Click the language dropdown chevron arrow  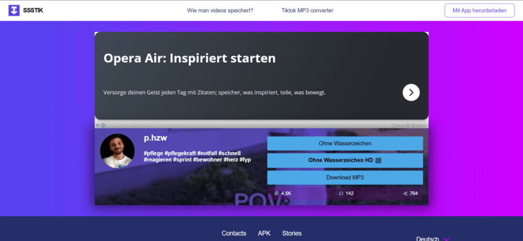[447, 239]
